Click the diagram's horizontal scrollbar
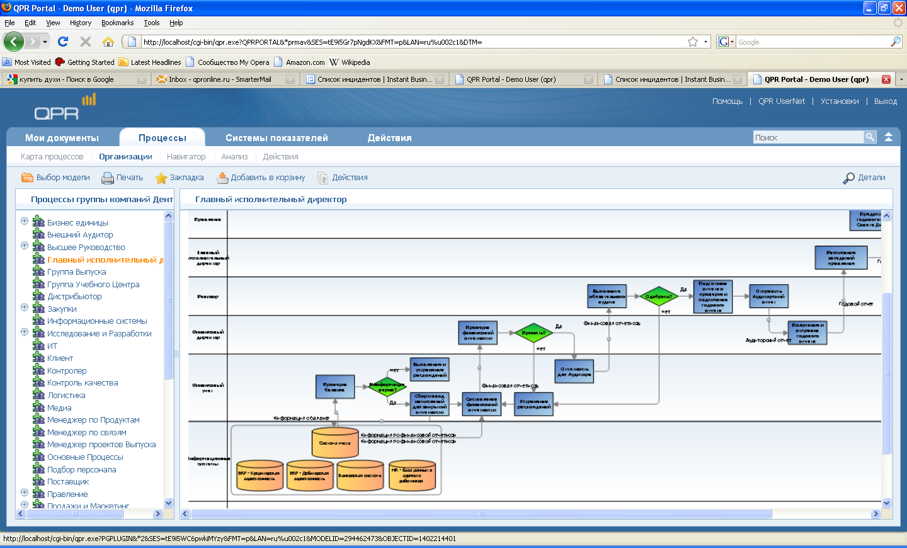Viewport: 907px width, 548px height. [x=482, y=514]
